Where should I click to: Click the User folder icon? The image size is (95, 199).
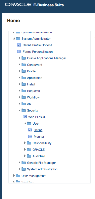point(29,123)
